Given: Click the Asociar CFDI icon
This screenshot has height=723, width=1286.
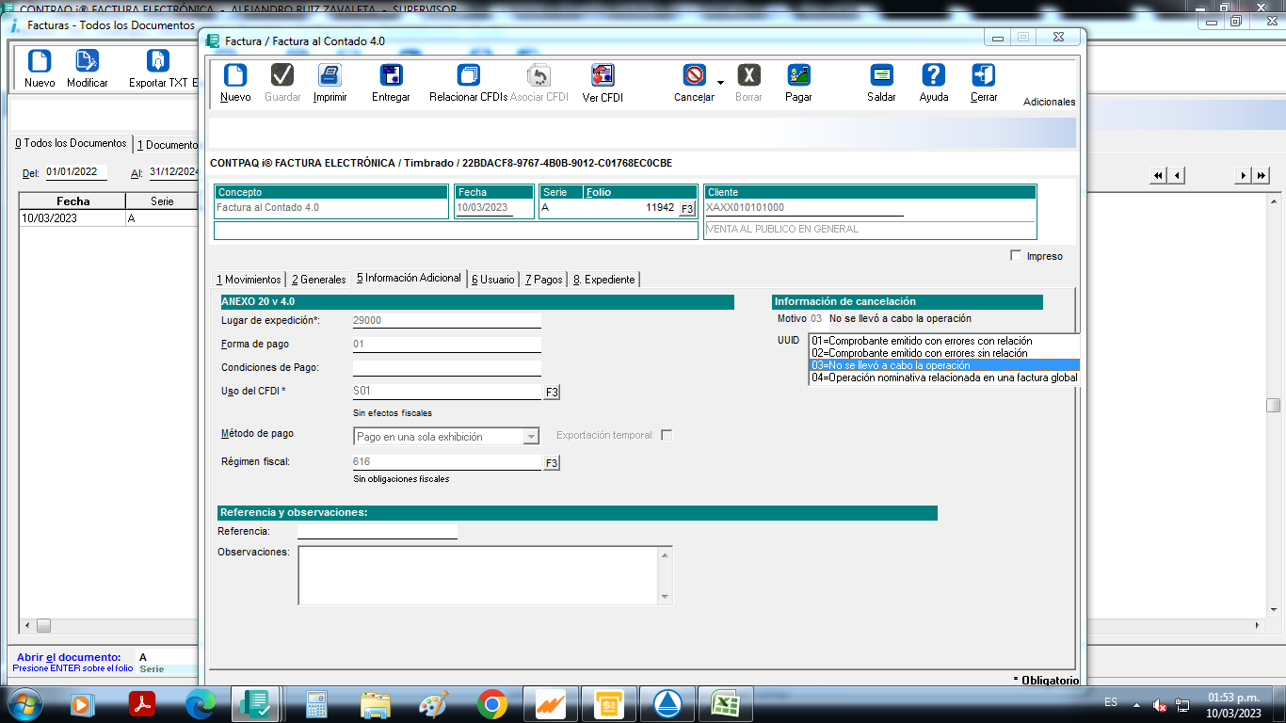Looking at the screenshot, I should (x=539, y=75).
